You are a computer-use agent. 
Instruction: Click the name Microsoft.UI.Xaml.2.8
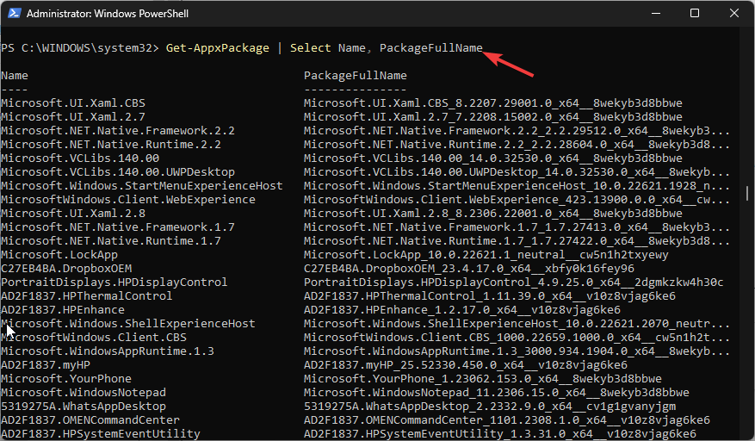coord(73,214)
